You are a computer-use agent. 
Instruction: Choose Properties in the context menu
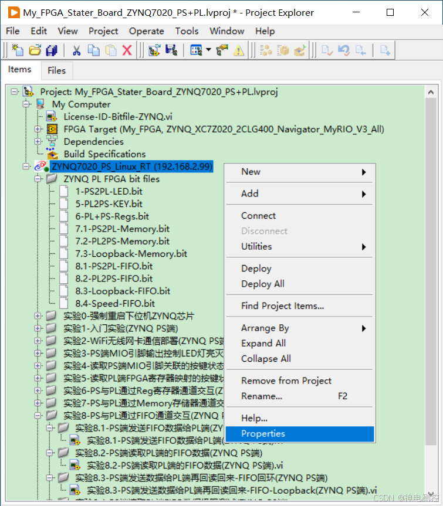[300, 434]
